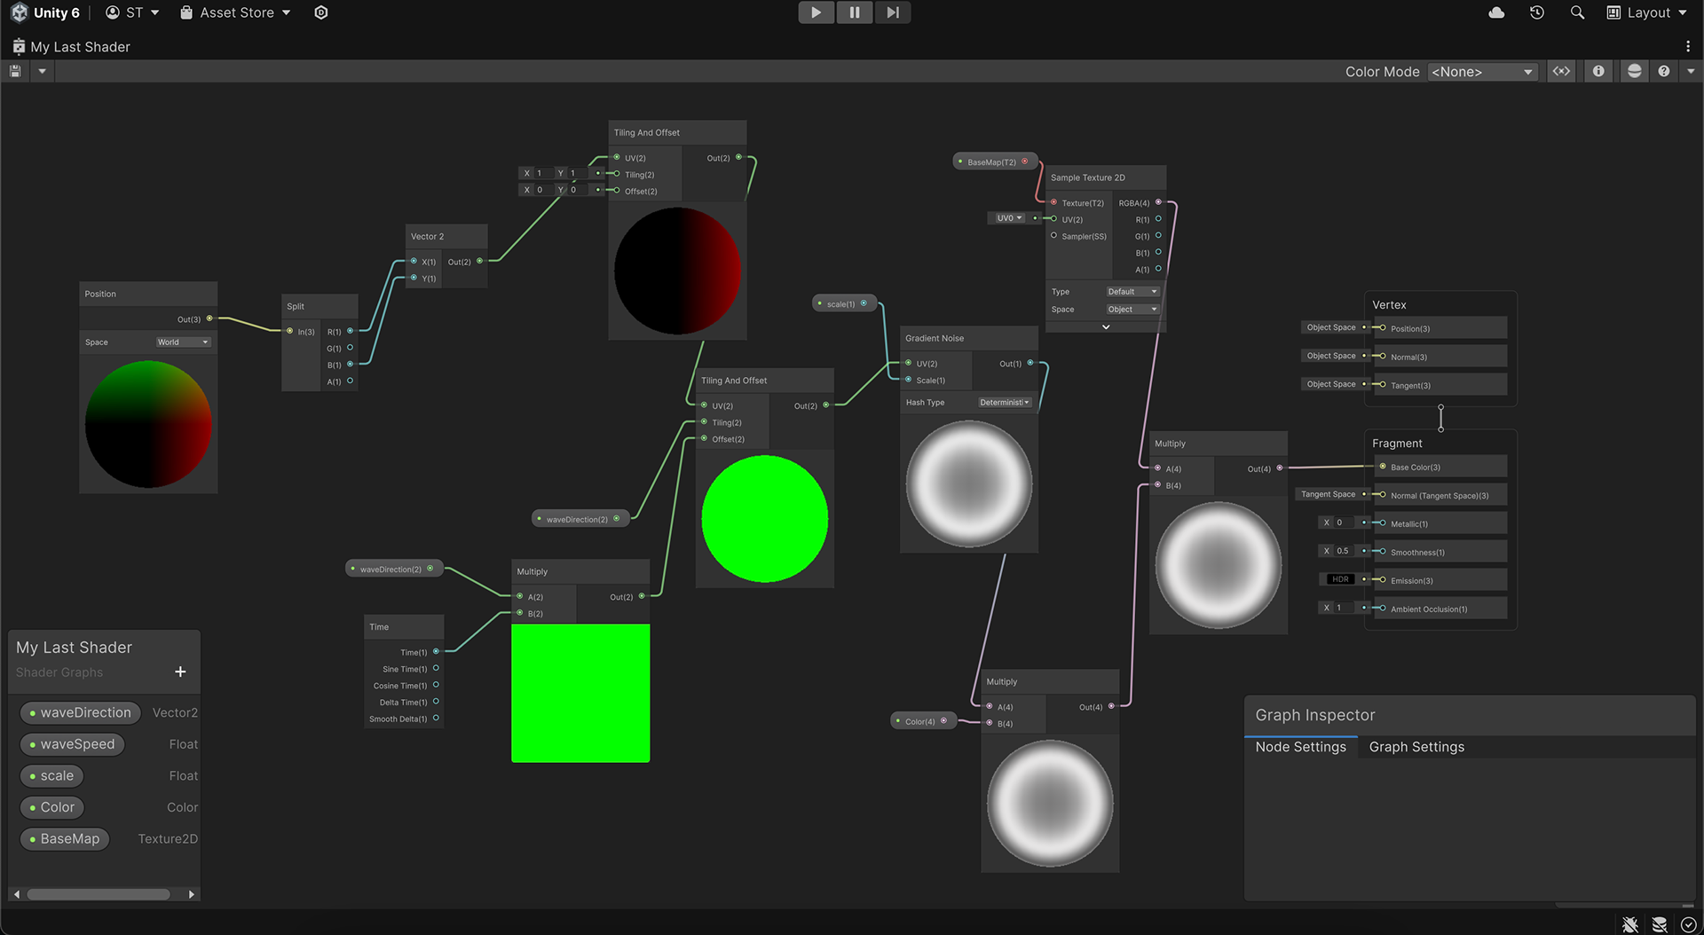
Task: Click the Color(4) property node
Action: [923, 721]
